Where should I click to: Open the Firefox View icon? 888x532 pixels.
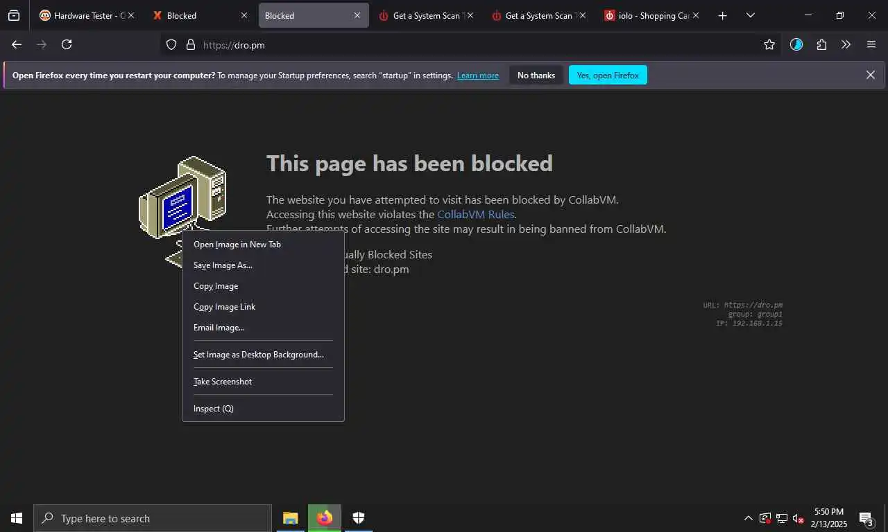tap(14, 15)
